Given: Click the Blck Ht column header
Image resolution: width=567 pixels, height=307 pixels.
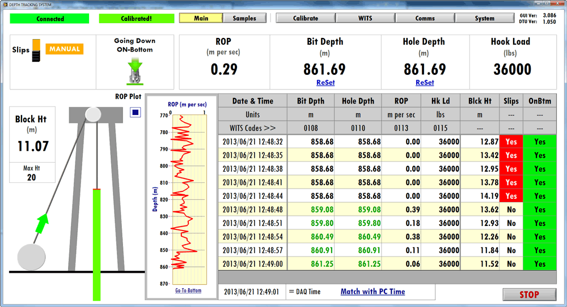Looking at the screenshot, I should pyautogui.click(x=480, y=101).
